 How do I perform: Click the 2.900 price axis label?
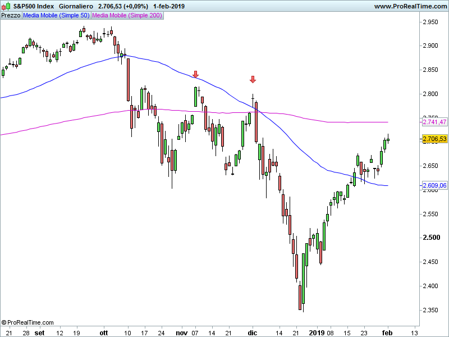point(430,45)
